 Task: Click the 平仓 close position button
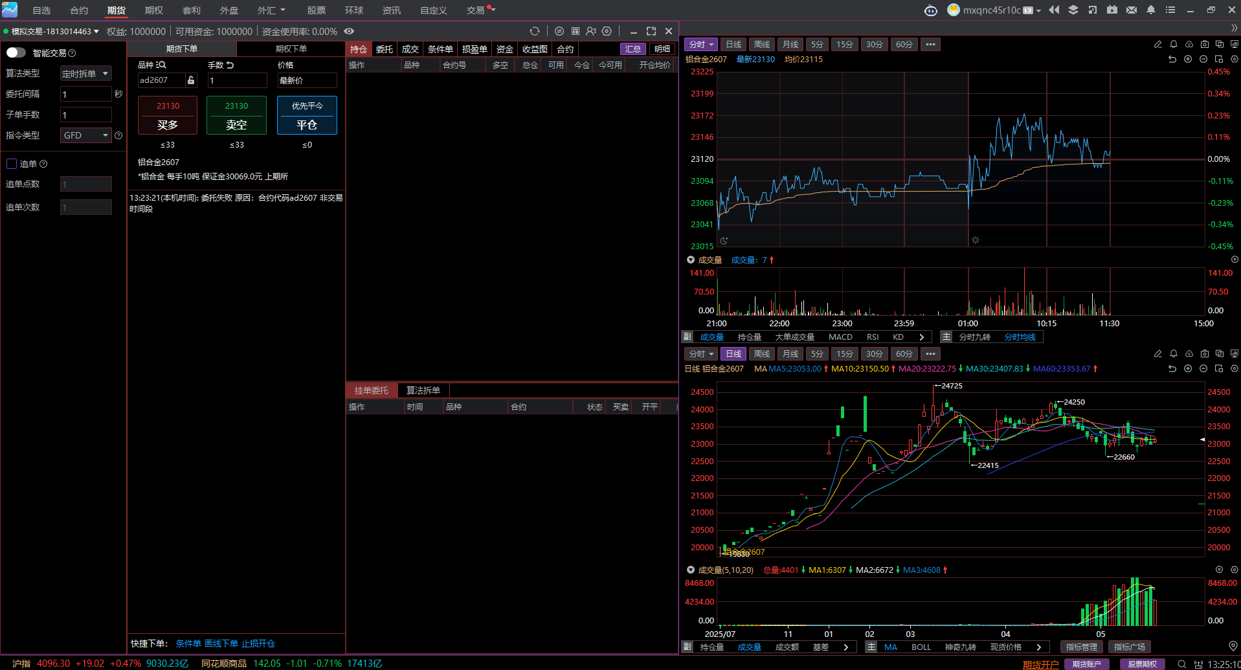307,115
